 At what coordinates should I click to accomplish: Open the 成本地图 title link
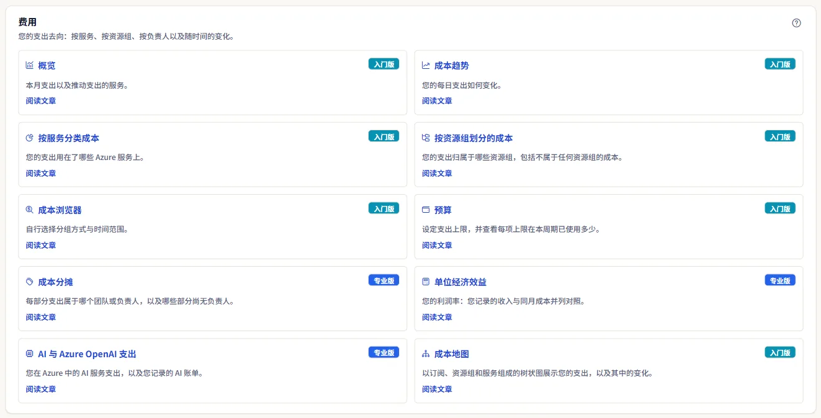tap(452, 354)
